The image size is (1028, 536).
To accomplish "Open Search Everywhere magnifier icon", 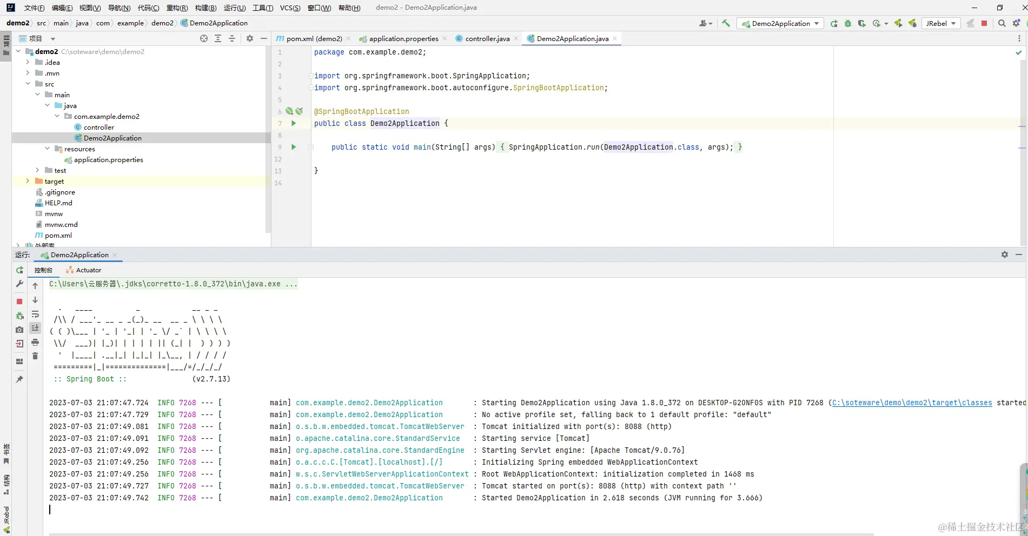I will pyautogui.click(x=1002, y=23).
